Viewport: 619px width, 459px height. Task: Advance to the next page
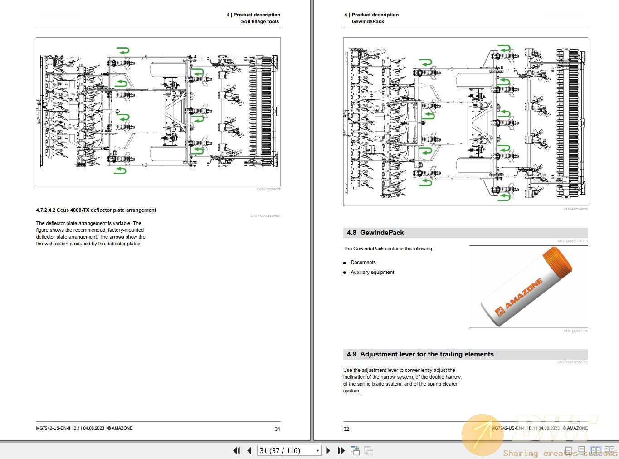(328, 450)
